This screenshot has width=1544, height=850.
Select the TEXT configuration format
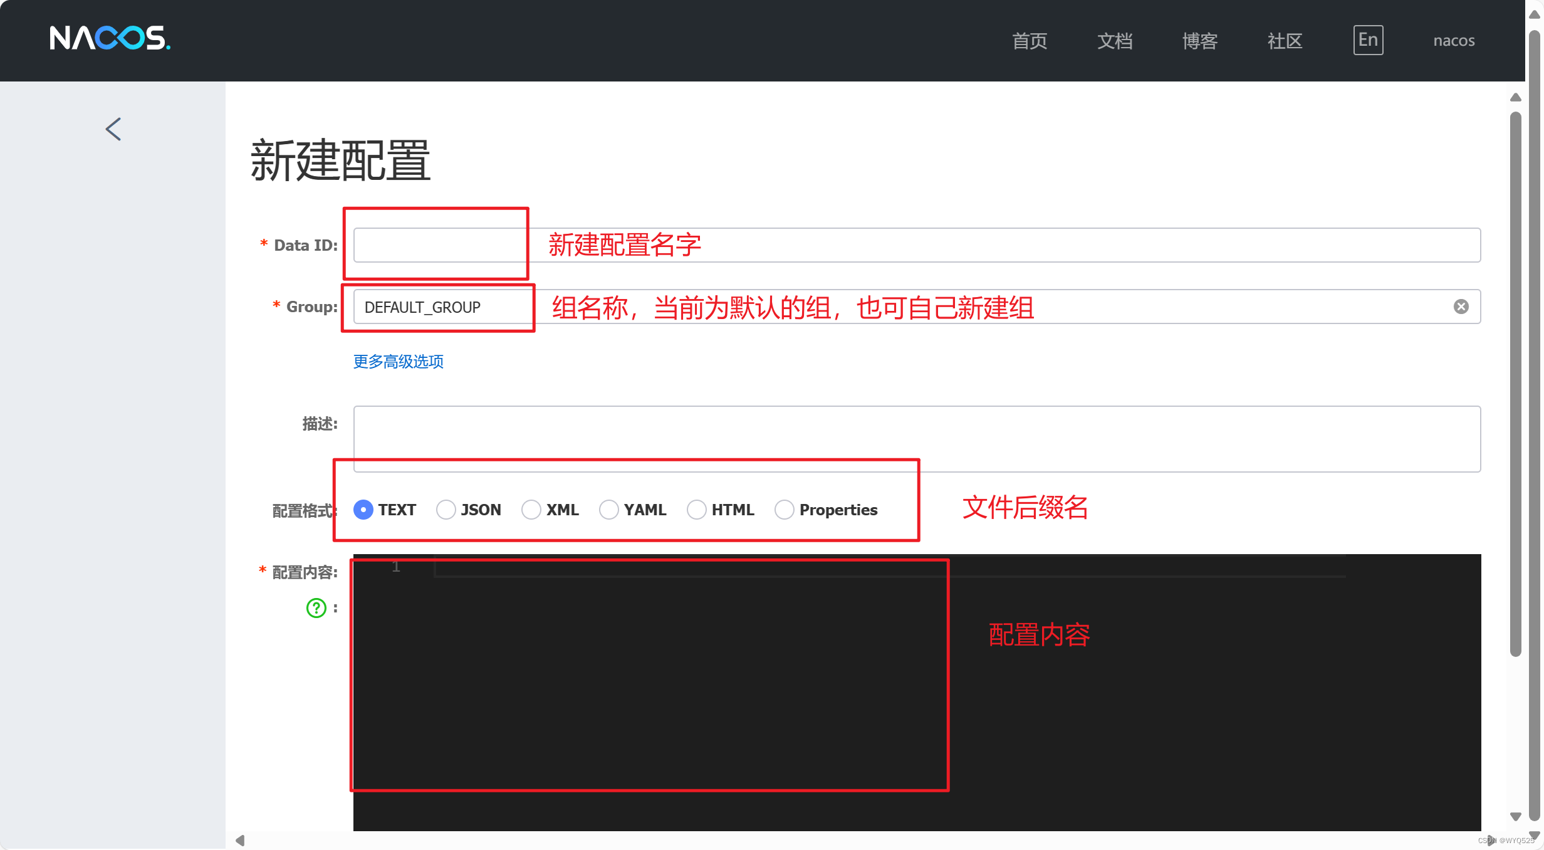coord(362,510)
